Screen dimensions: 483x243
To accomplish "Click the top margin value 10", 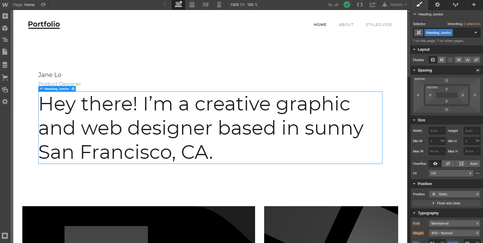I will 446,81.
